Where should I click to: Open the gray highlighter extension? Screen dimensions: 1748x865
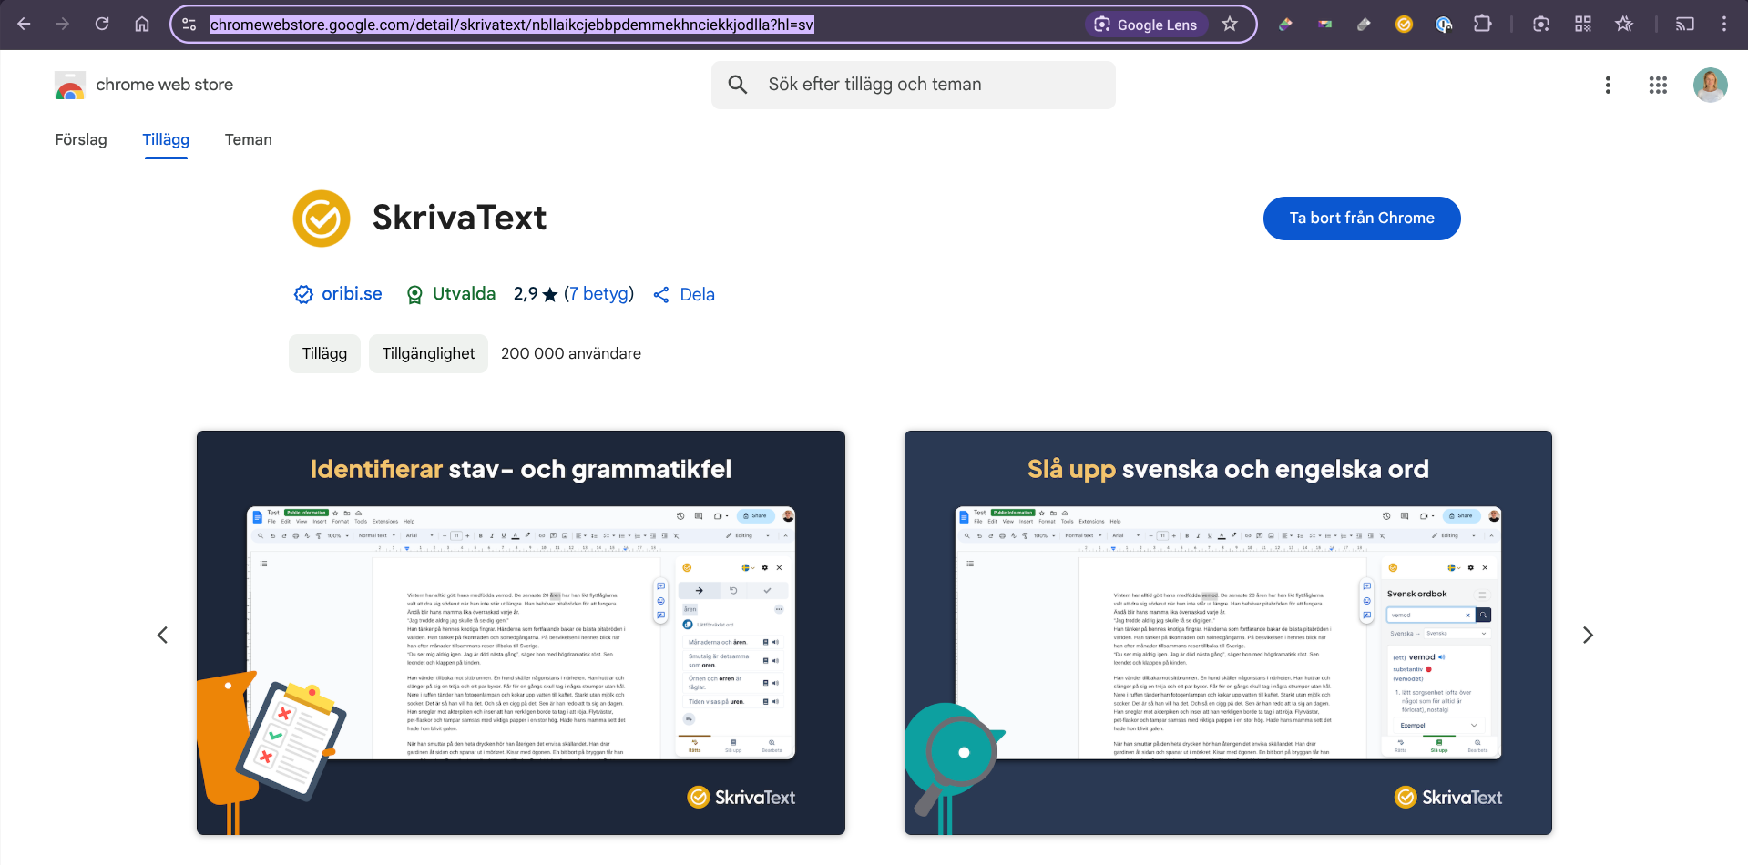coord(1364,25)
